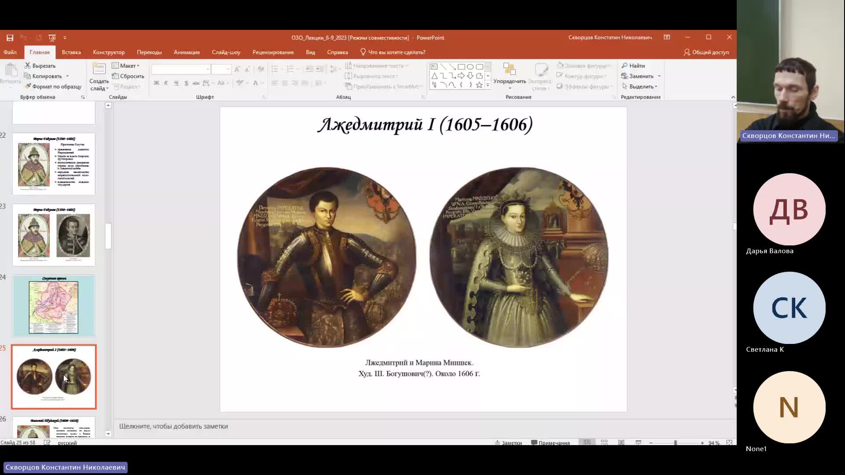Increase font size with larger A icon
This screenshot has height=475, width=845.
coord(237,69)
